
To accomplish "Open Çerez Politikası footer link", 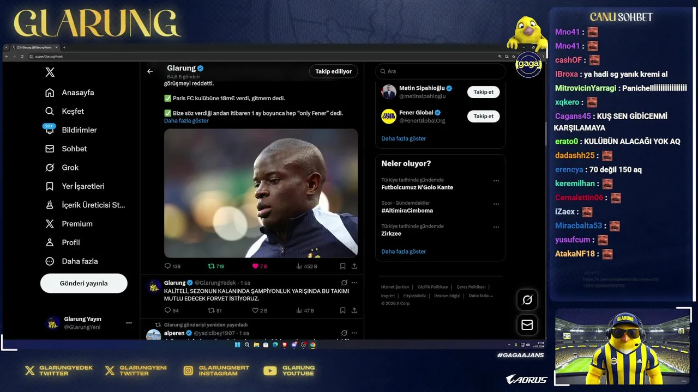I will coord(471,287).
